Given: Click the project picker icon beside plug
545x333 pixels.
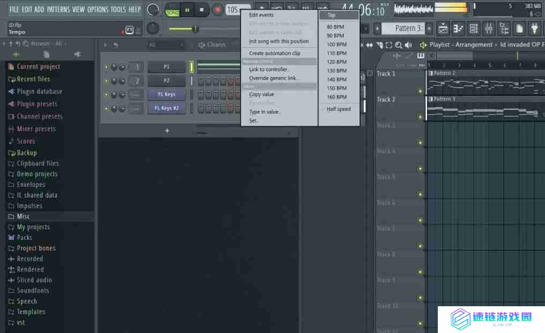Looking at the screenshot, I should click(519, 29).
